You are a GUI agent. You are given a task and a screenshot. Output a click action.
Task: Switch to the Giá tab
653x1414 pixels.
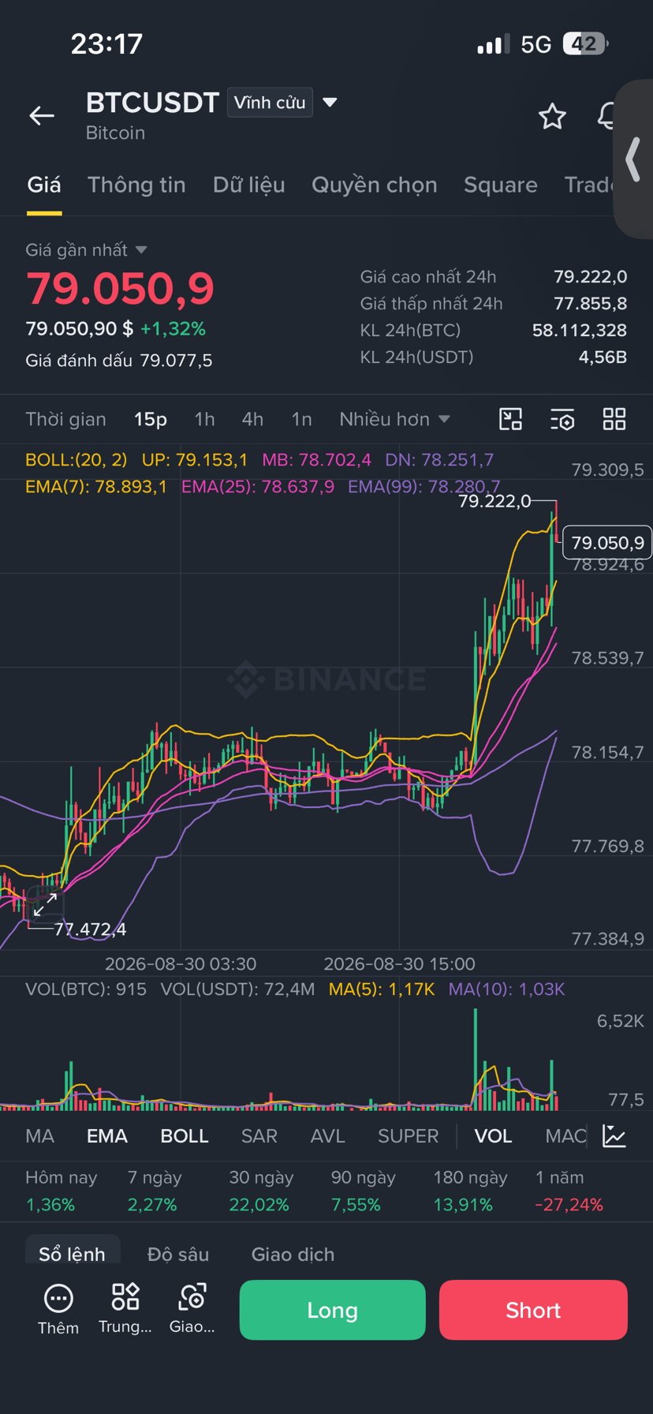coord(44,185)
